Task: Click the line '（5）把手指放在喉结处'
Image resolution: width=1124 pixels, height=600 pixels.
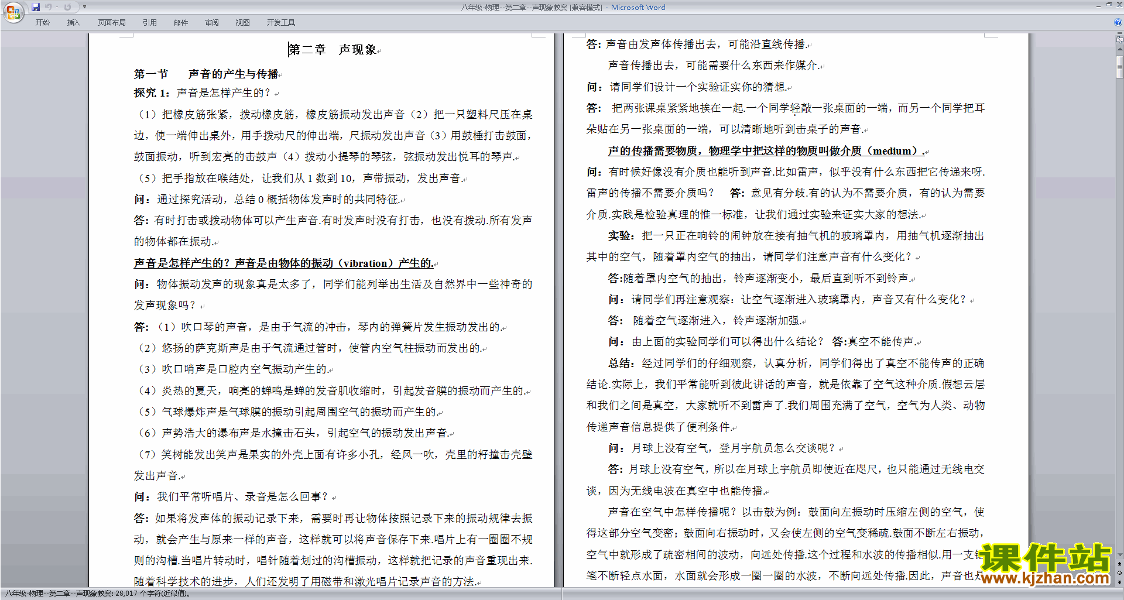Action: coord(300,178)
